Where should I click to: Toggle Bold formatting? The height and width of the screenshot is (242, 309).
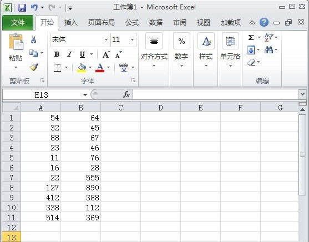(x=57, y=54)
